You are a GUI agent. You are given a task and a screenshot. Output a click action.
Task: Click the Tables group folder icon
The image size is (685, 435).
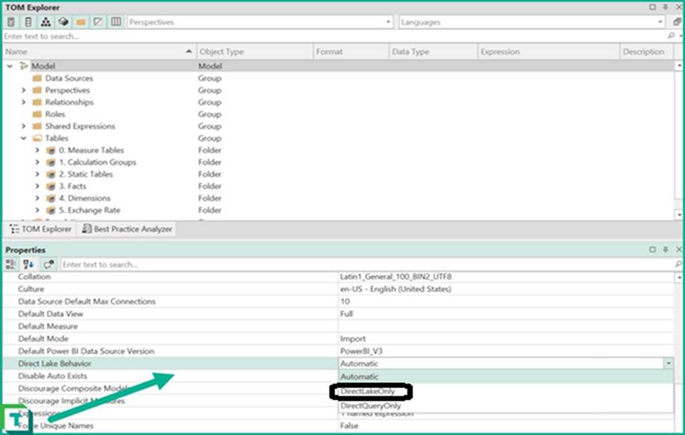37,138
